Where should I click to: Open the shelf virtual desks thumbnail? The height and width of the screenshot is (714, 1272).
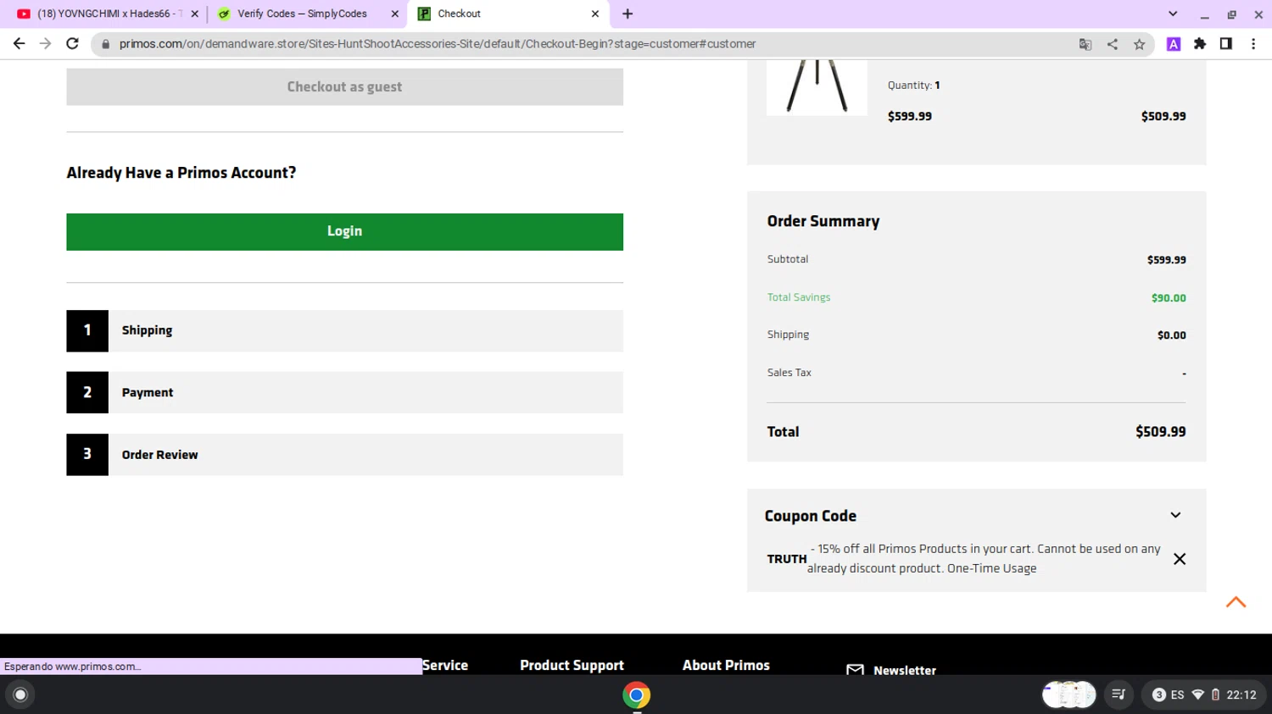click(1068, 695)
